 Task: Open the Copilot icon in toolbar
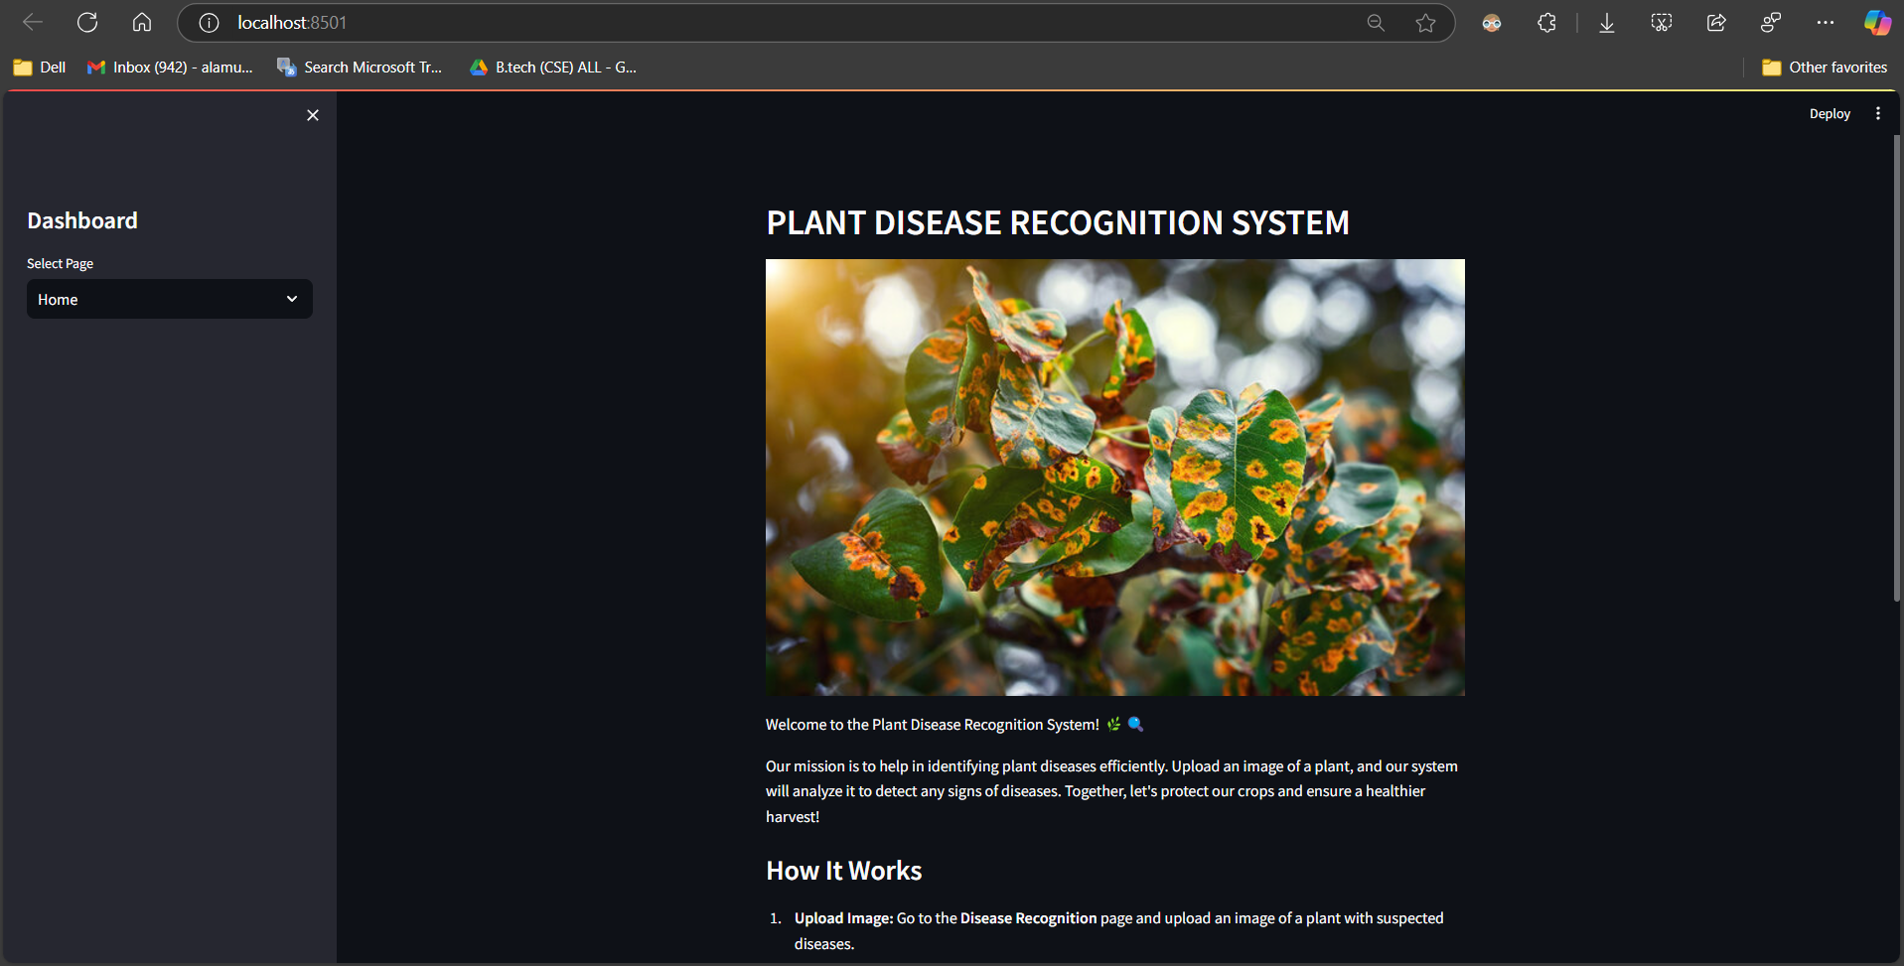(x=1876, y=23)
